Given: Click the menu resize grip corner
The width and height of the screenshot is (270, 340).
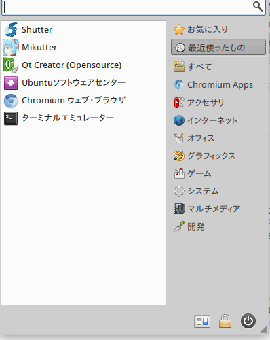Looking at the screenshot, I should (264, 329).
